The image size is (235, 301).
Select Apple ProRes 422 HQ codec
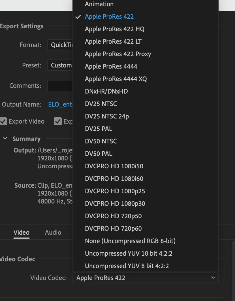(x=146, y=29)
